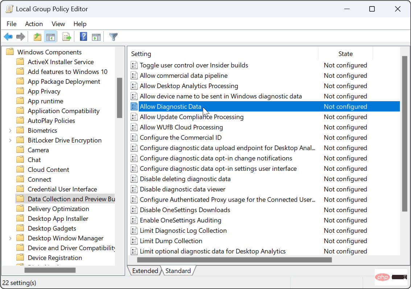This screenshot has width=411, height=289.
Task: Select AutoPlay Policies folder
Action: tap(52, 120)
